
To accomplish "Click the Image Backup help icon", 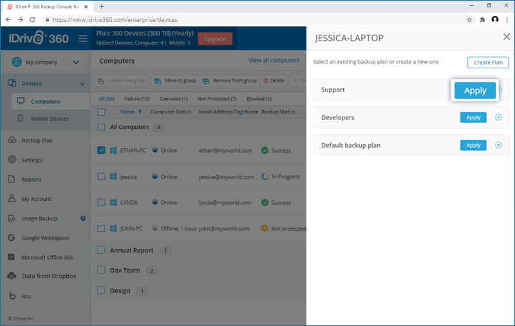I will point(83,218).
